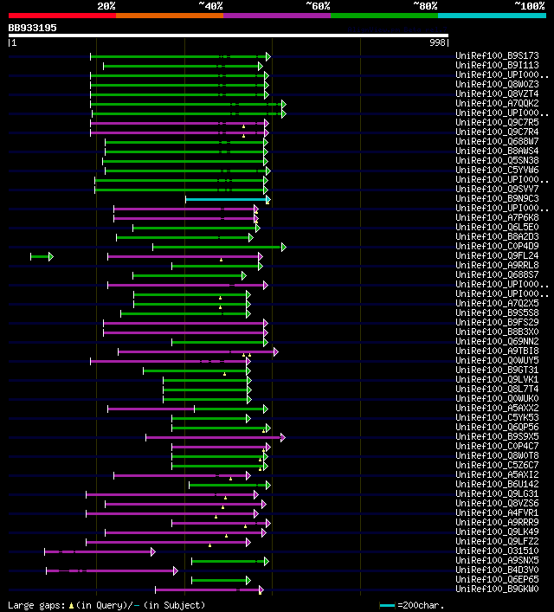Select the label UniRef100_A9RRL8
Image resolution: width=554 pixels, height=612 pixels.
coord(497,265)
